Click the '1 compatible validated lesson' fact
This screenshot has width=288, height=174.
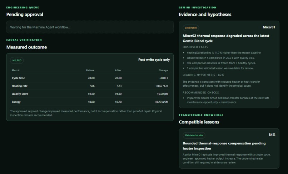pos(220,68)
